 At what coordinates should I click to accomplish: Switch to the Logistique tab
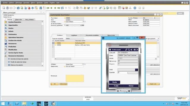[74, 35]
